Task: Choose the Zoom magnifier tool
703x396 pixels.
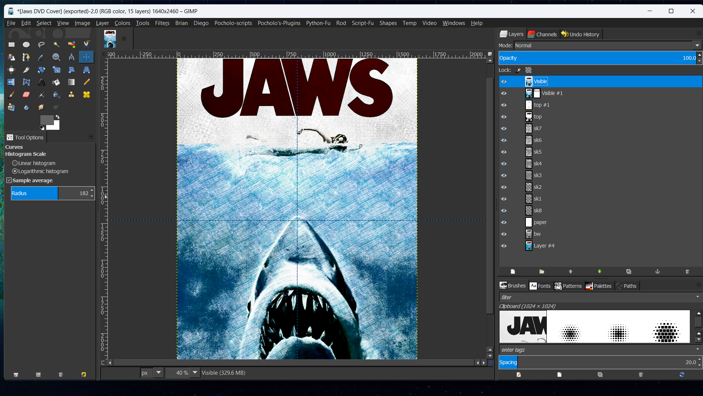Action: pyautogui.click(x=56, y=57)
